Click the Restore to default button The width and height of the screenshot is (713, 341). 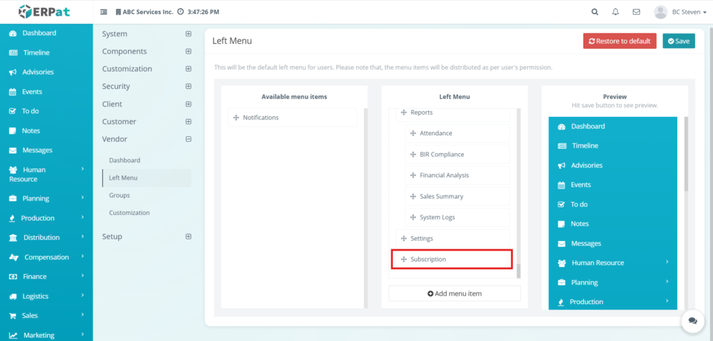(x=620, y=41)
